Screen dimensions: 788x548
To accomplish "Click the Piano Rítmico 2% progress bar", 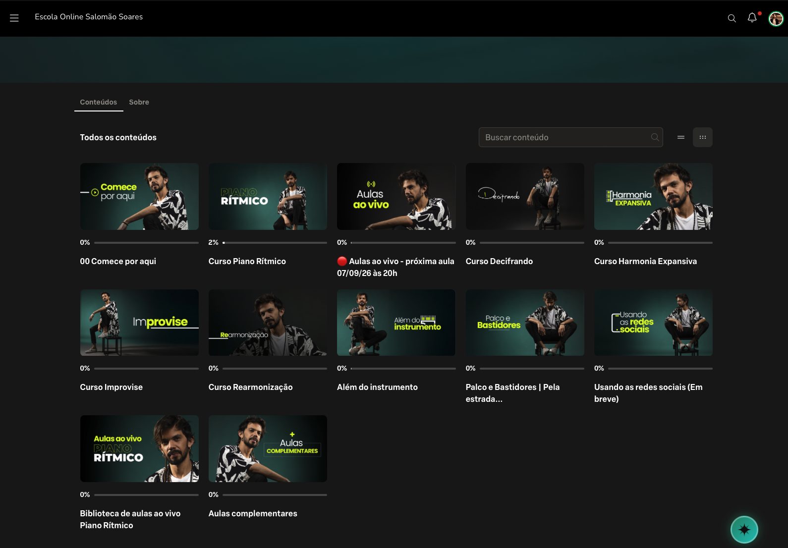I will (x=275, y=243).
